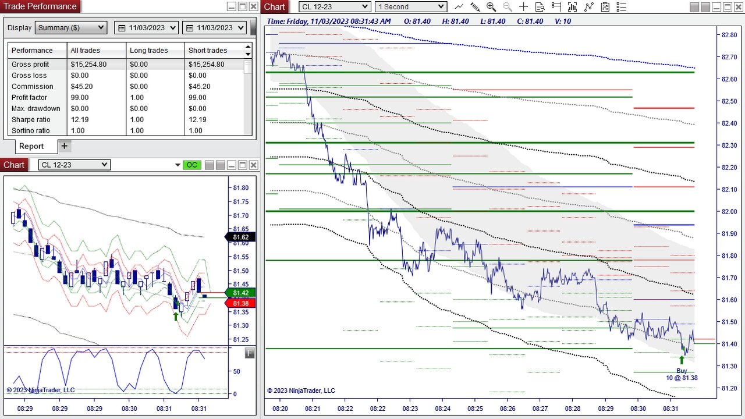The image size is (745, 419).
Task: Click first link square on small chart
Action: click(x=210, y=165)
